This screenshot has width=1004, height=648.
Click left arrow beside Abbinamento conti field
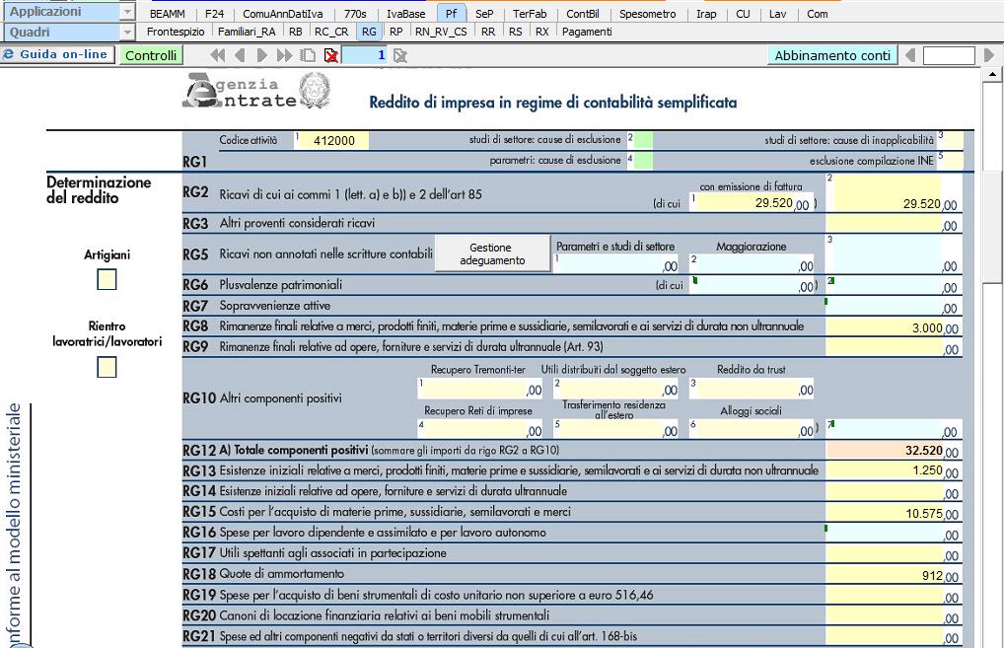(910, 55)
